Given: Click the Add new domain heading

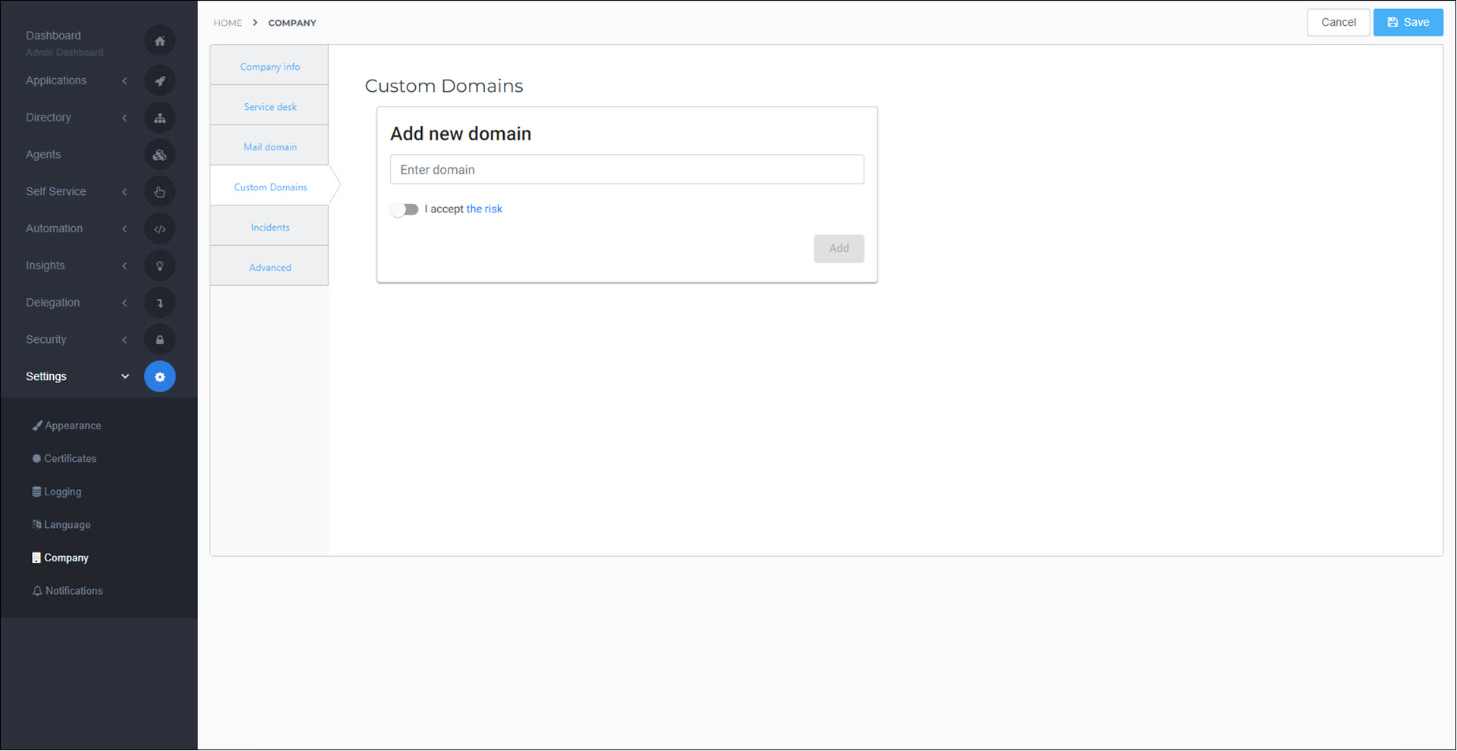Looking at the screenshot, I should pyautogui.click(x=461, y=134).
